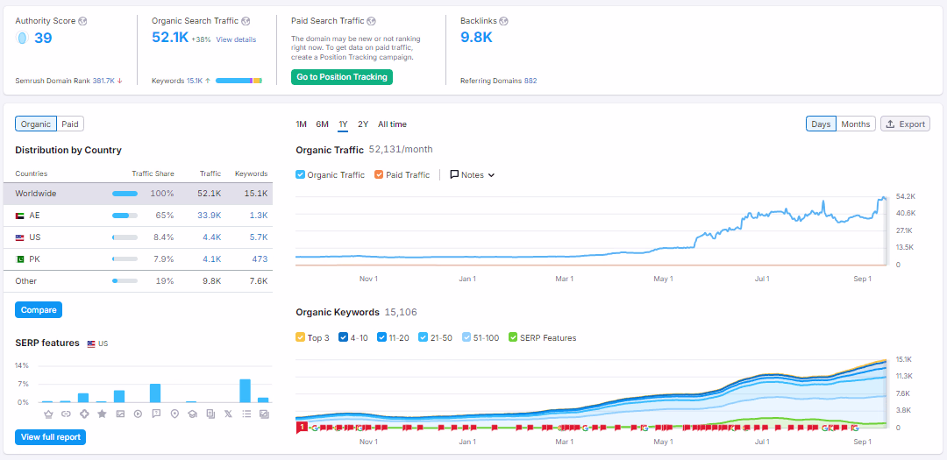Image resolution: width=947 pixels, height=460 pixels.
Task: Open the Export menu
Action: pos(905,124)
